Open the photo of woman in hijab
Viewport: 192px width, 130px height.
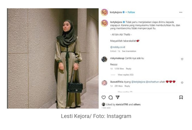point(53,58)
